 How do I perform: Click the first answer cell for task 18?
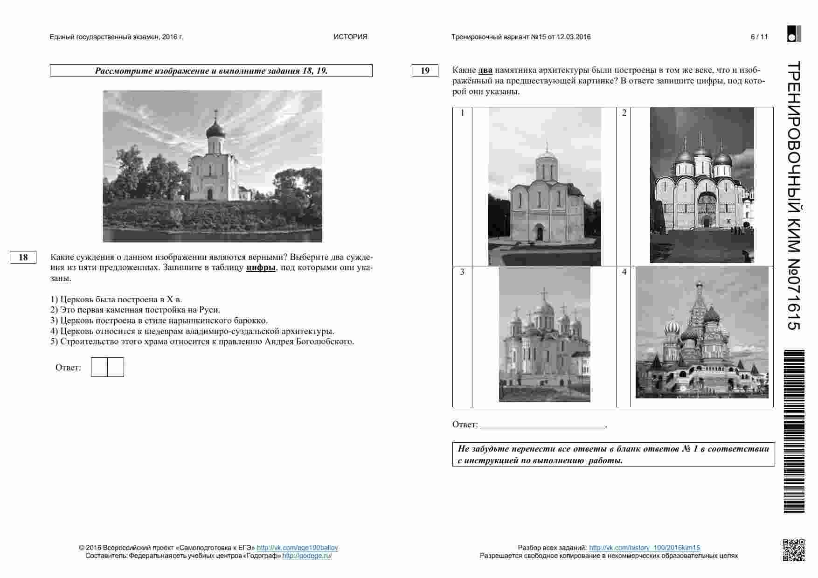99,367
